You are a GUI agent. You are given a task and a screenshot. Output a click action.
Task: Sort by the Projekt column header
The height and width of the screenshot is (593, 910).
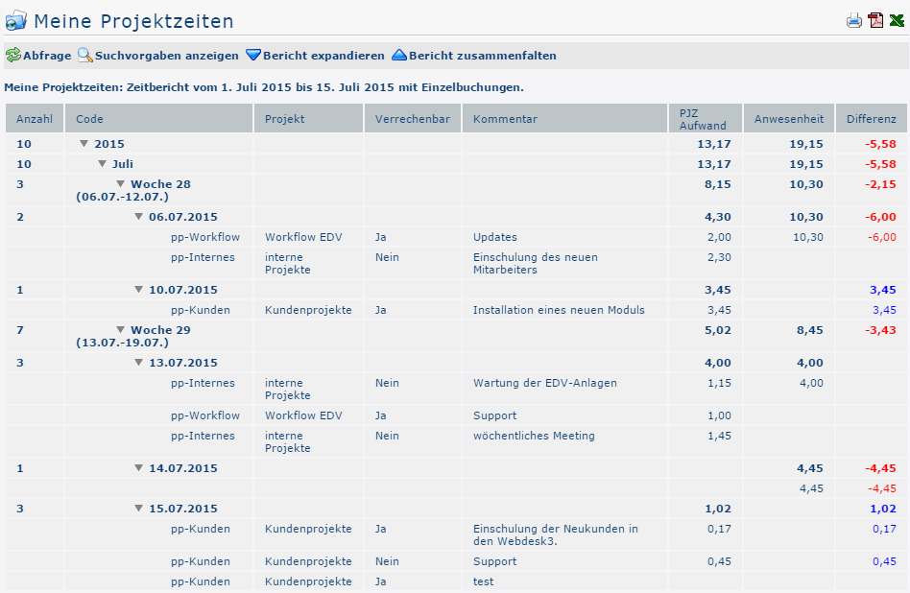(285, 119)
